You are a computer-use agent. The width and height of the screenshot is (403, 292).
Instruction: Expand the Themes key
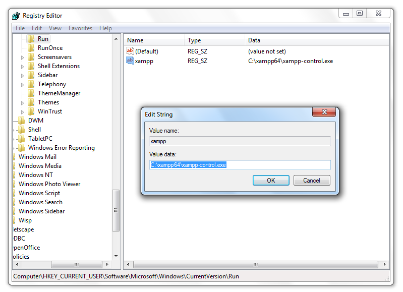pyautogui.click(x=22, y=103)
